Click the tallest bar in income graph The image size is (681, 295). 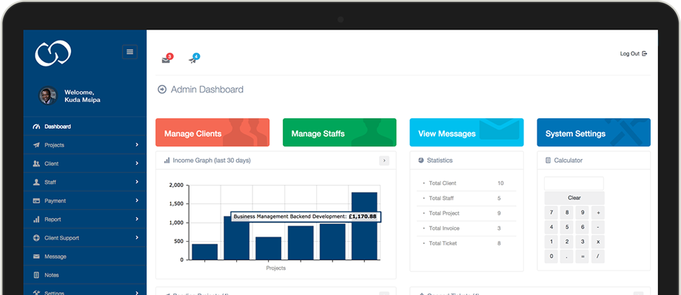(364, 226)
